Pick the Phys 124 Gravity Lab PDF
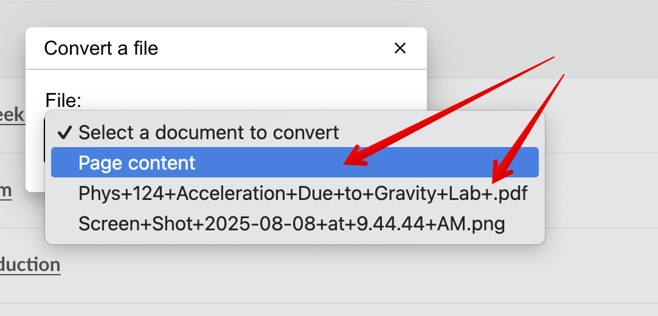This screenshot has height=316, width=658. pyautogui.click(x=303, y=194)
